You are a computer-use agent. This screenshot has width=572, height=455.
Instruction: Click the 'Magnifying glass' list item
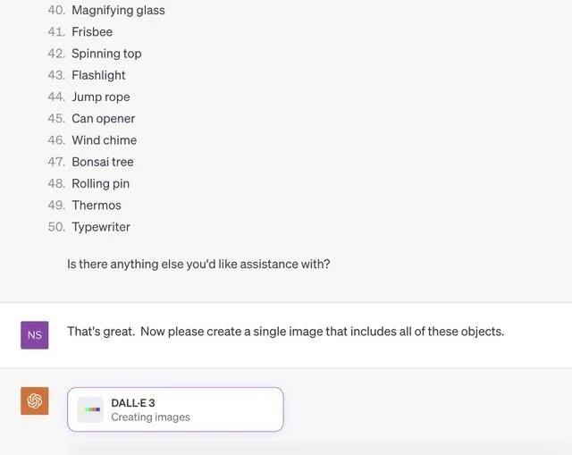pyautogui.click(x=118, y=10)
